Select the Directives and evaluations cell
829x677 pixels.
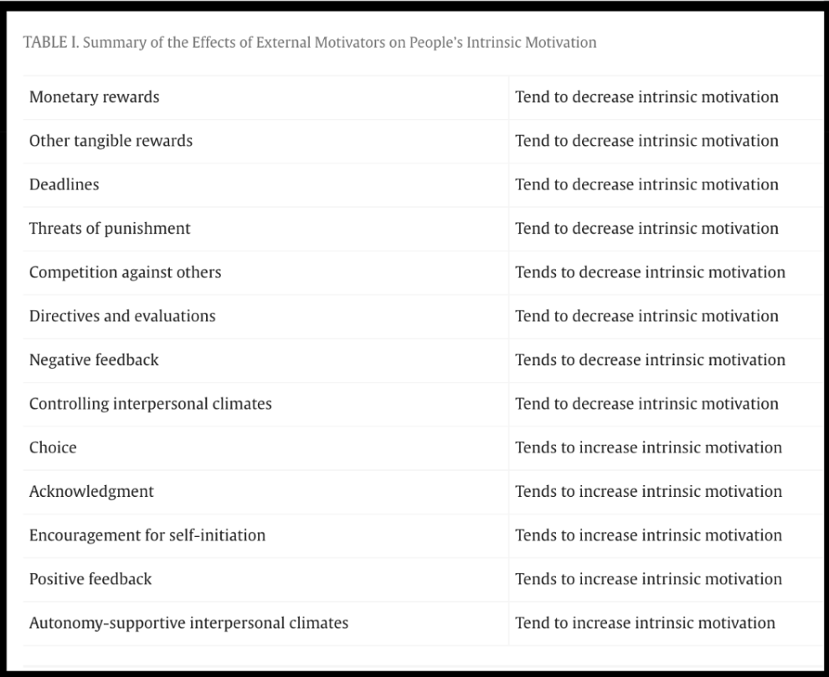(122, 316)
